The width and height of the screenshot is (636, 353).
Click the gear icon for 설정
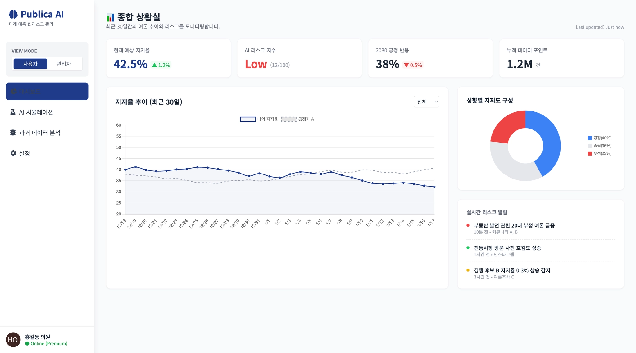coord(13,153)
